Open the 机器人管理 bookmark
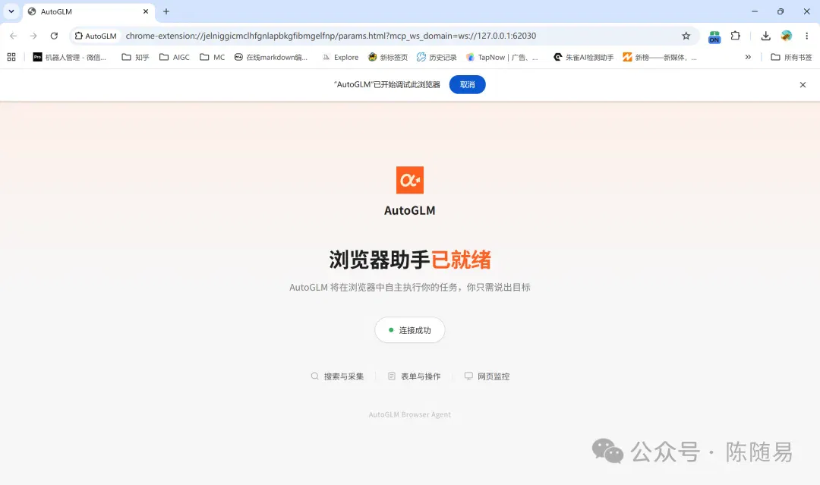This screenshot has height=485, width=820. point(70,57)
